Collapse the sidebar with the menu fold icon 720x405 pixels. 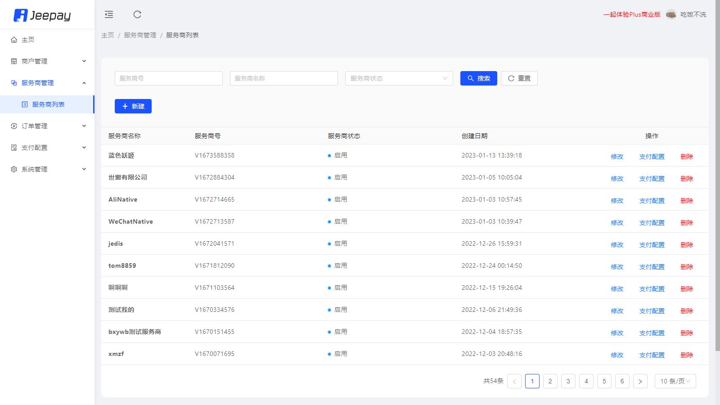(x=109, y=14)
